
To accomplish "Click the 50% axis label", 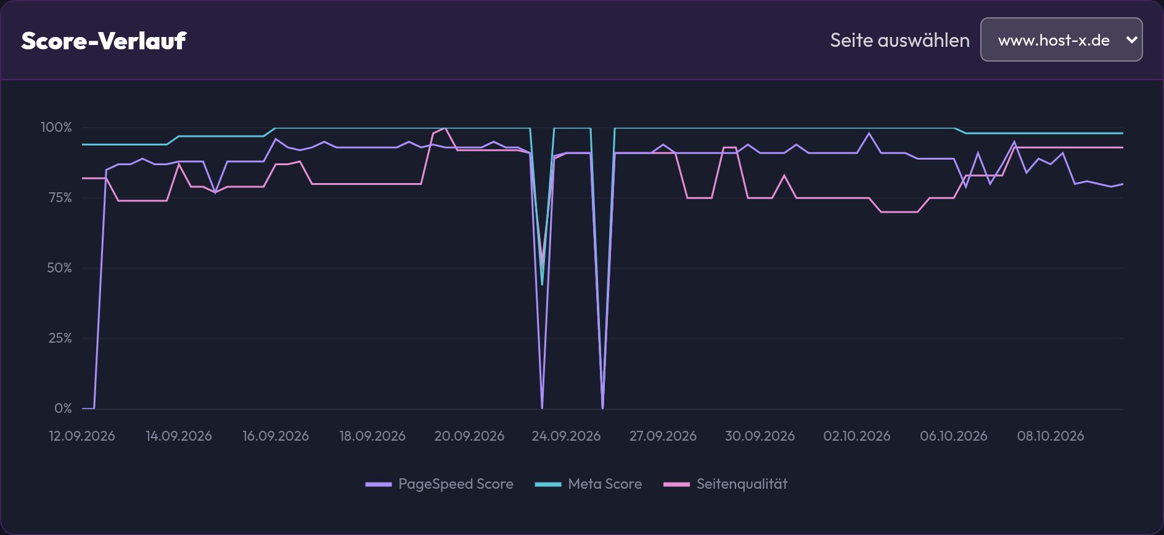I will pos(59,267).
